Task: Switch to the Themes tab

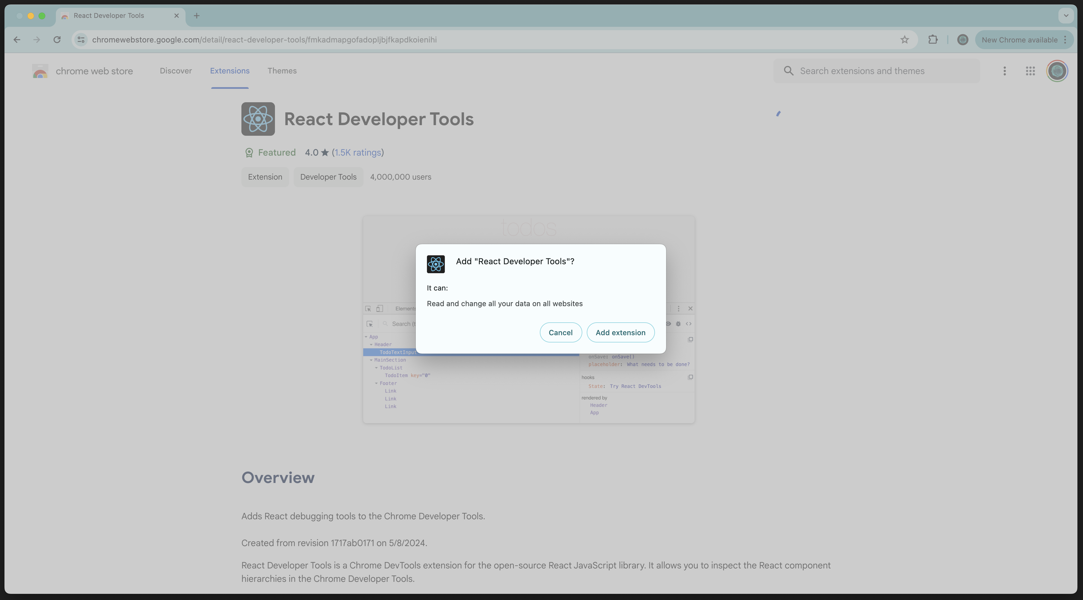Action: point(282,71)
